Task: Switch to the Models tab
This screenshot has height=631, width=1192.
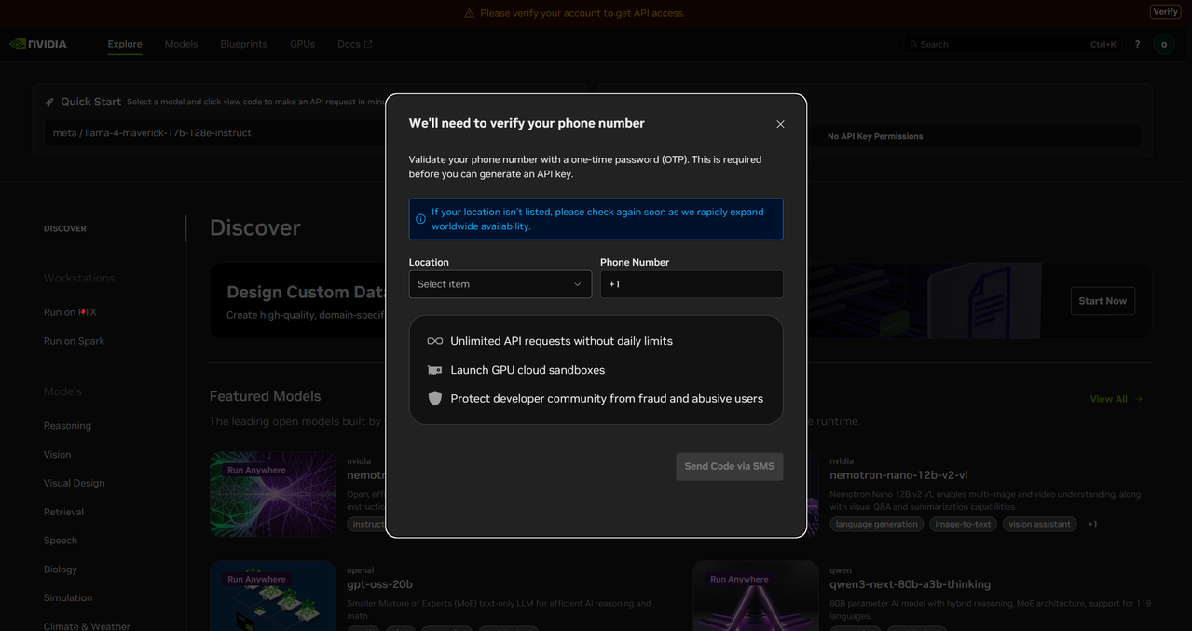Action: tap(181, 44)
